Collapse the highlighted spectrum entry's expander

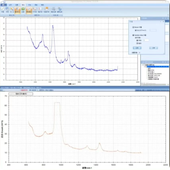click(x=145, y=67)
